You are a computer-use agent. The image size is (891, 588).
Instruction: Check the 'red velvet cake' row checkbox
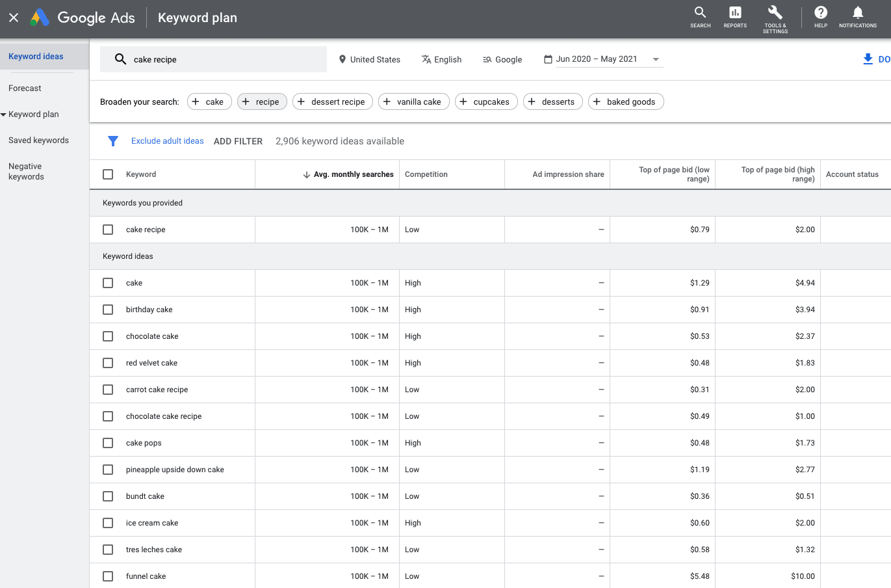coord(108,363)
